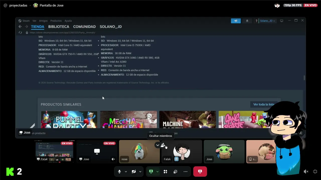Switch to the BIBLIOTECA tab in Steam
Image resolution: width=321 pixels, height=180 pixels.
click(59, 26)
